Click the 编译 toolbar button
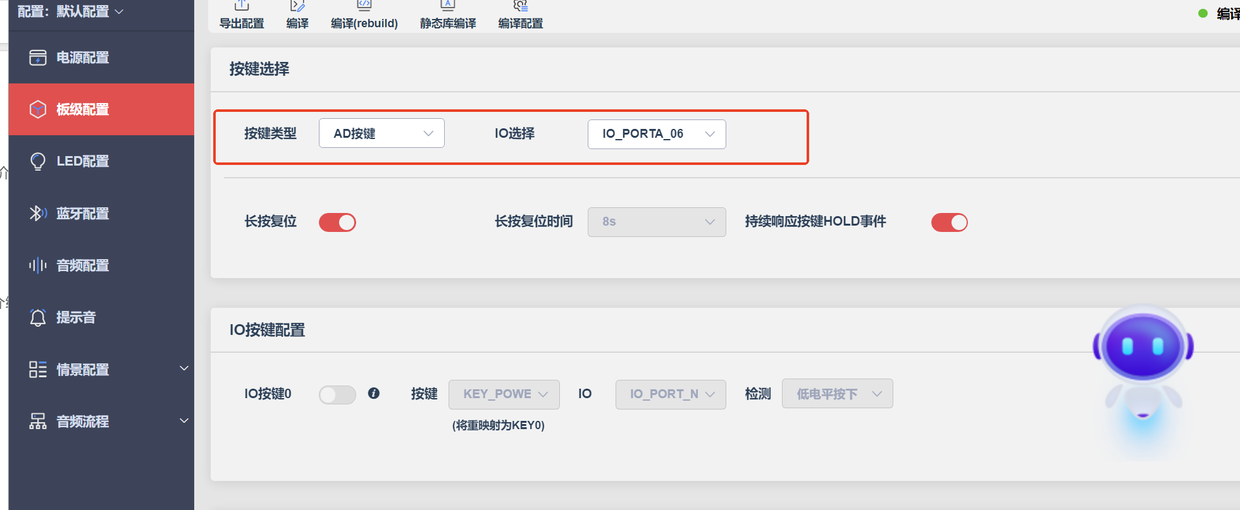The width and height of the screenshot is (1240, 510). 297,15
